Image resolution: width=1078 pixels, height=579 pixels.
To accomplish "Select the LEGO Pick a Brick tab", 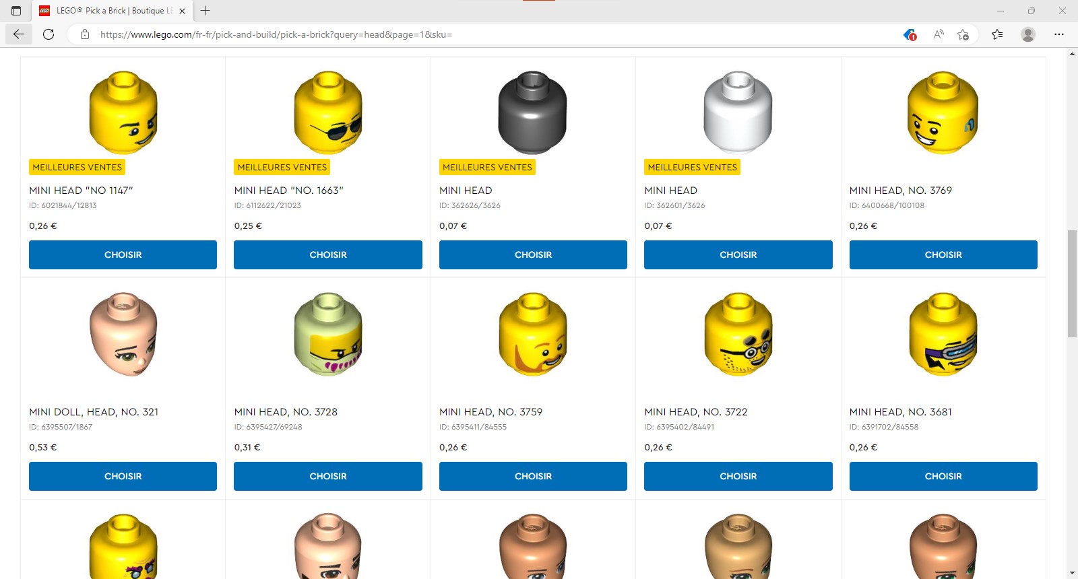I will [113, 11].
